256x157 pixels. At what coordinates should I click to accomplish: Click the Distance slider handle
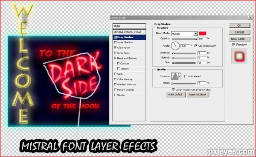[x=173, y=53]
